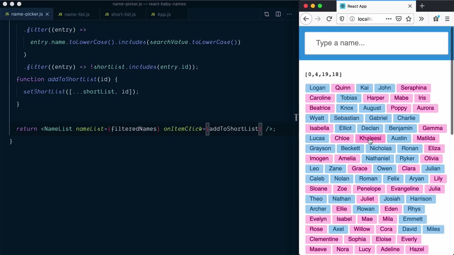
Task: Click the JS badge on App.js tab
Action: pyautogui.click(x=153, y=15)
